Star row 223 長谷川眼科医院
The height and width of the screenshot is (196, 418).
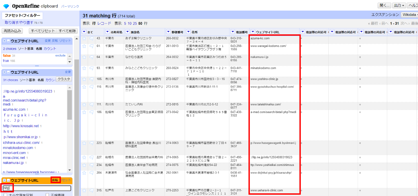click(x=84, y=143)
